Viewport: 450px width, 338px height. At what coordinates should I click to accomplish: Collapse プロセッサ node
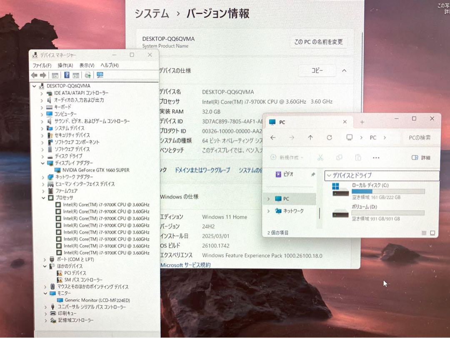[43, 198]
